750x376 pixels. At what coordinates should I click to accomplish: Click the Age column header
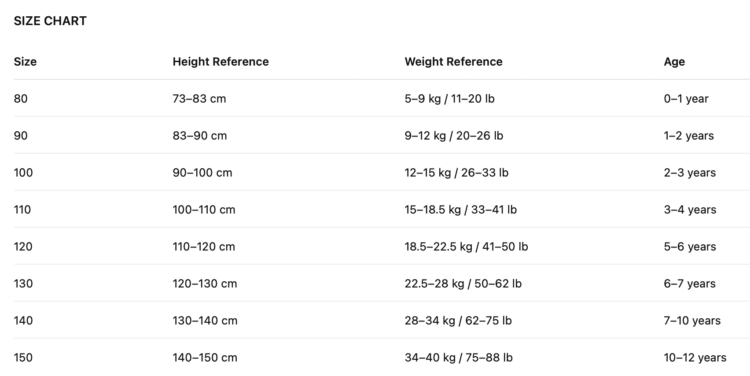(674, 62)
